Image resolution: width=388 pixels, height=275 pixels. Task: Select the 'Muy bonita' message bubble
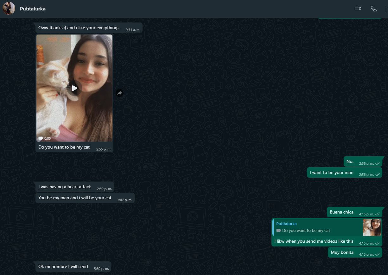[355, 253]
